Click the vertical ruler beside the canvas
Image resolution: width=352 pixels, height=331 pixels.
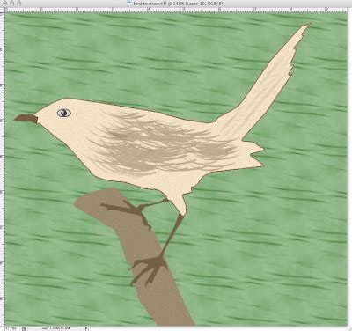coord(3,169)
